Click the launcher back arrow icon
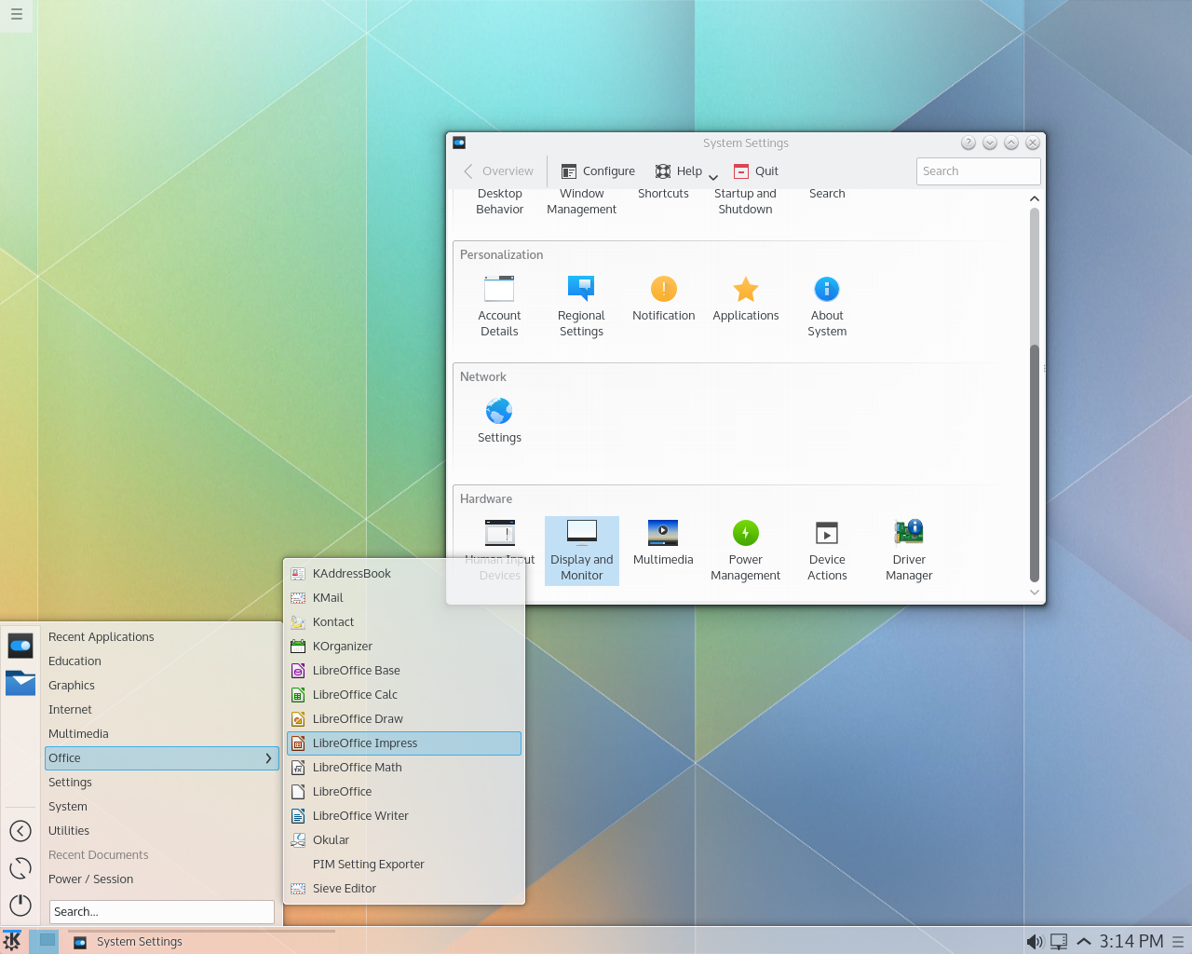1192x954 pixels. click(20, 831)
